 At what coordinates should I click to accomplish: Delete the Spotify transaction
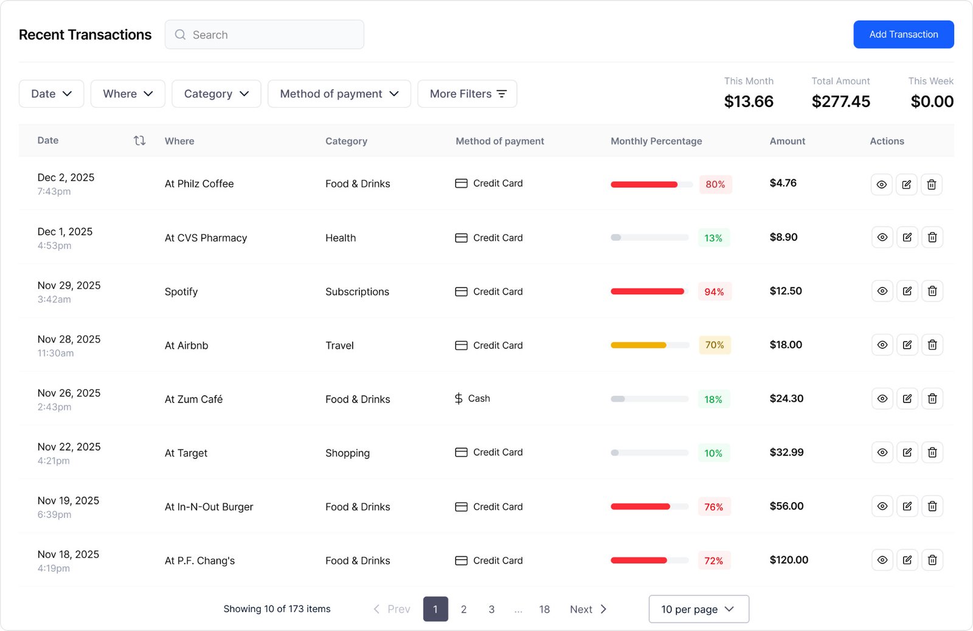(x=932, y=291)
